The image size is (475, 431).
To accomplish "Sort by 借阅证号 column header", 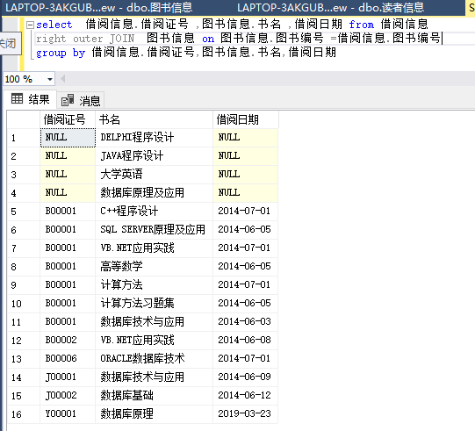I will (68, 119).
